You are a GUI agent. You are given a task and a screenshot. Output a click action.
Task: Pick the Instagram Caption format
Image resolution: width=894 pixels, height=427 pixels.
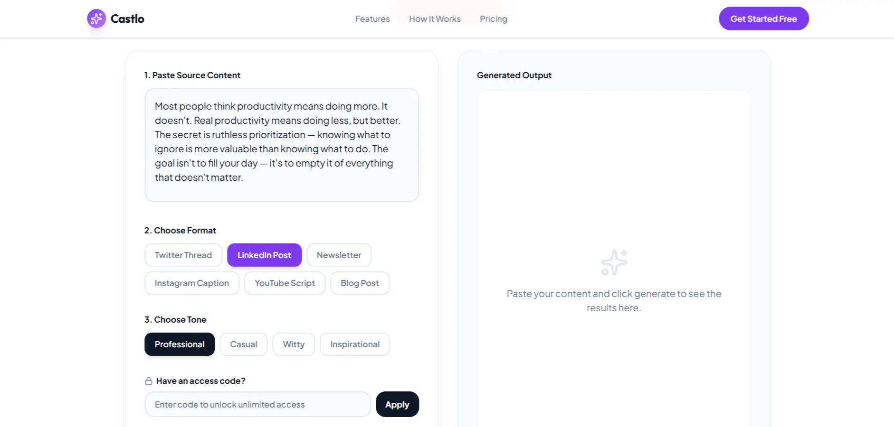(192, 283)
